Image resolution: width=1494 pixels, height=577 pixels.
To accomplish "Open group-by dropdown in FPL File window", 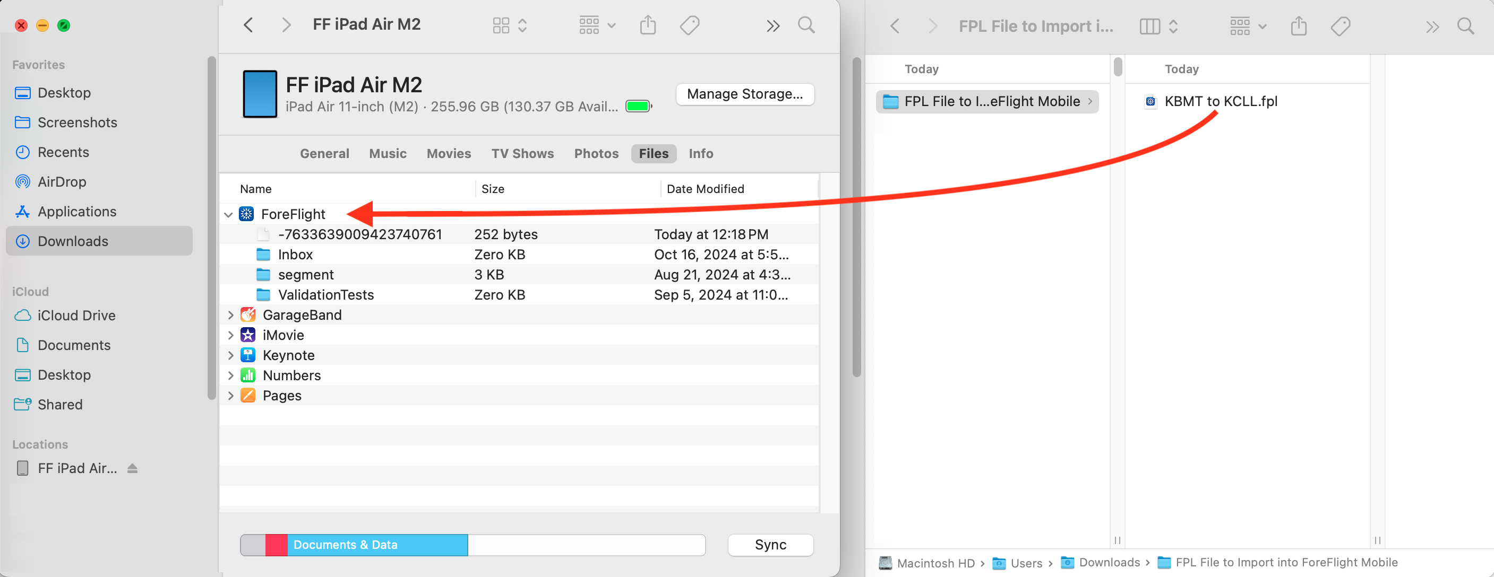I will click(1248, 26).
